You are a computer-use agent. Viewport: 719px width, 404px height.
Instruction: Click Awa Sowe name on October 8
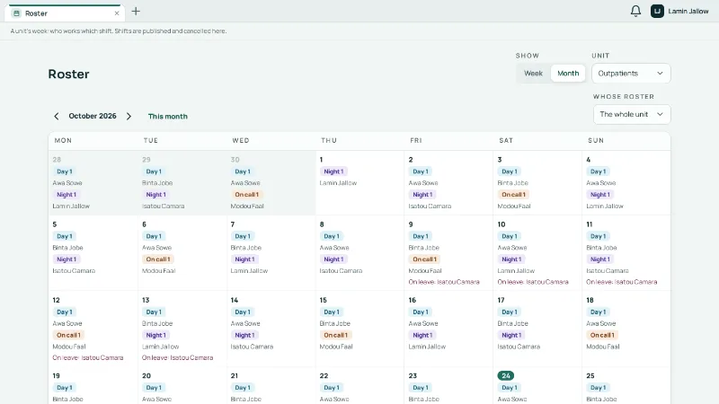[334, 248]
